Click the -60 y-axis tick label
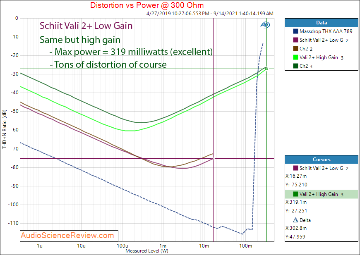Viewport: 360px width, 255px height. [14, 130]
